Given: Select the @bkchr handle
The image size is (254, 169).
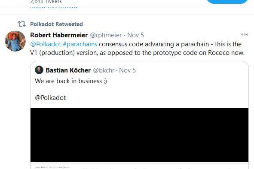Looking at the screenshot, I should (104, 70).
